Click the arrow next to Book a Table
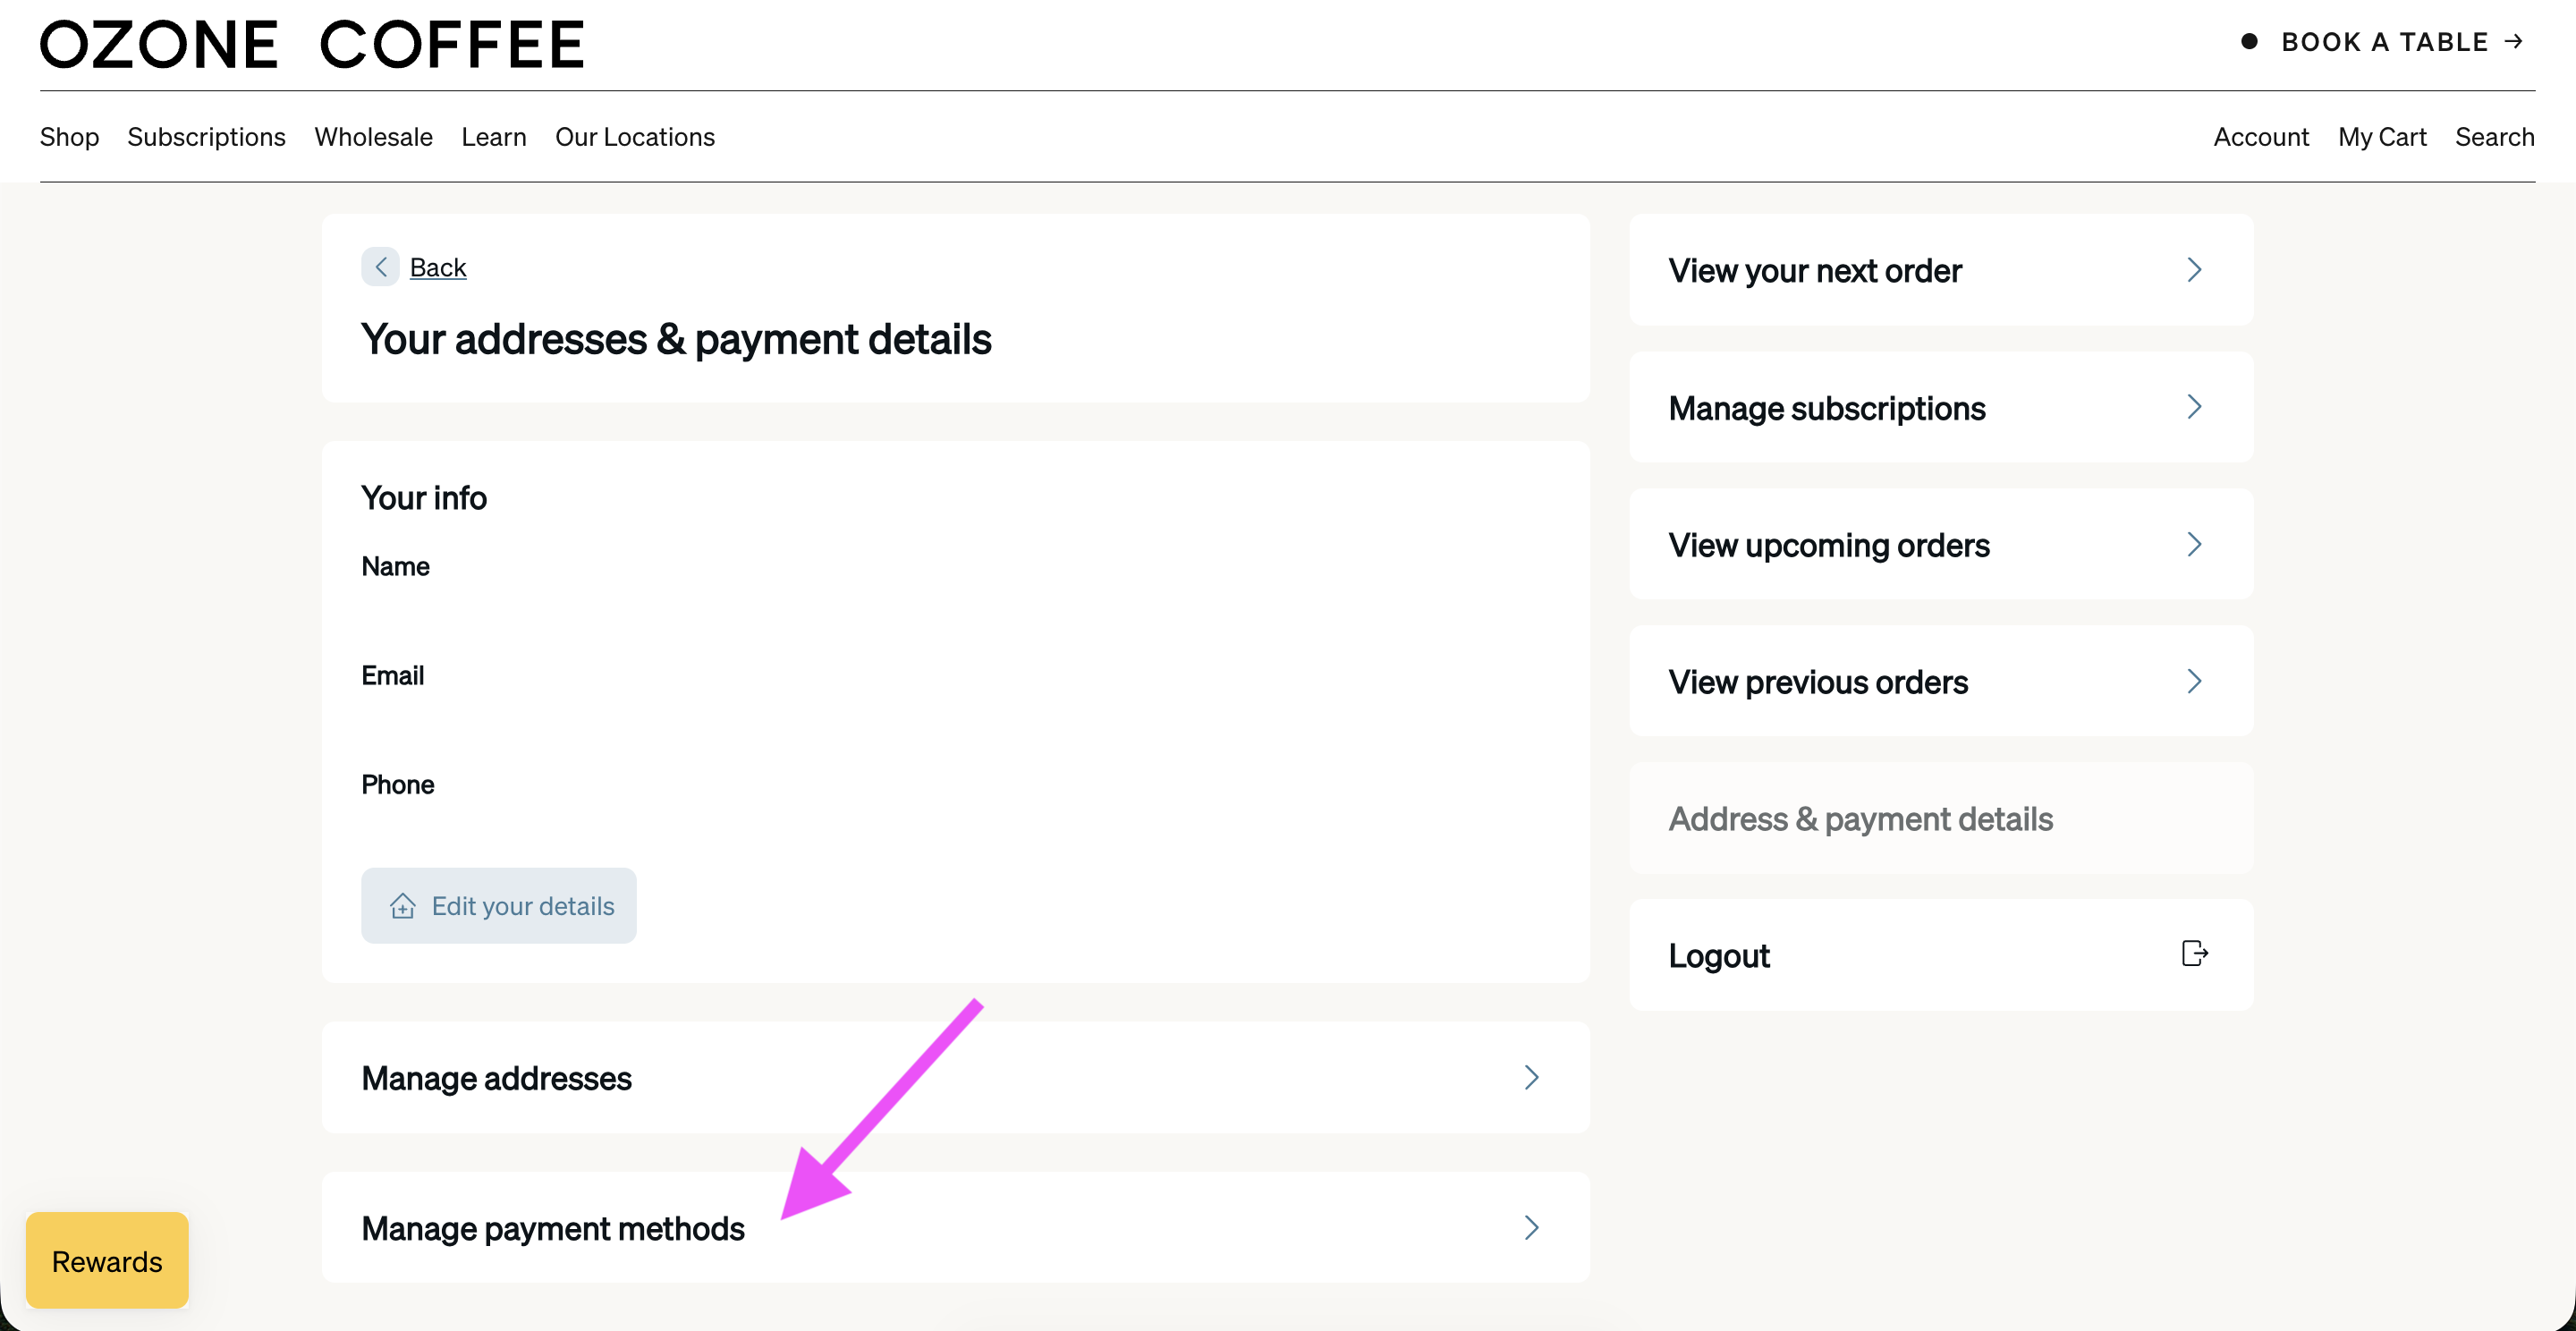The width and height of the screenshot is (2576, 1331). pos(2513,41)
